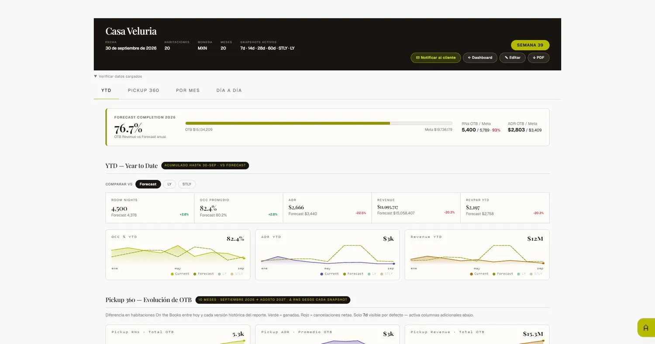
Task: Toggle LY legend in OCC % YTD chart
Action: click(222, 274)
